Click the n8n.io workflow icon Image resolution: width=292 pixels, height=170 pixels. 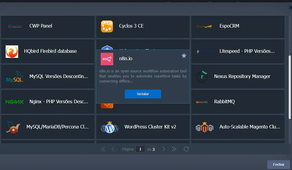107,59
